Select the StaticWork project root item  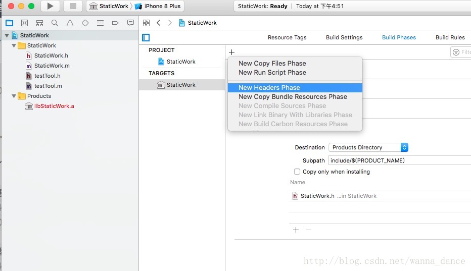(x=34, y=35)
